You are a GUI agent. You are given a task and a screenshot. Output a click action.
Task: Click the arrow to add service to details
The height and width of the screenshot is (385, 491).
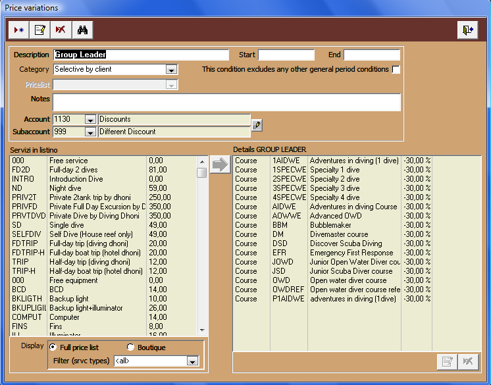pyautogui.click(x=220, y=165)
